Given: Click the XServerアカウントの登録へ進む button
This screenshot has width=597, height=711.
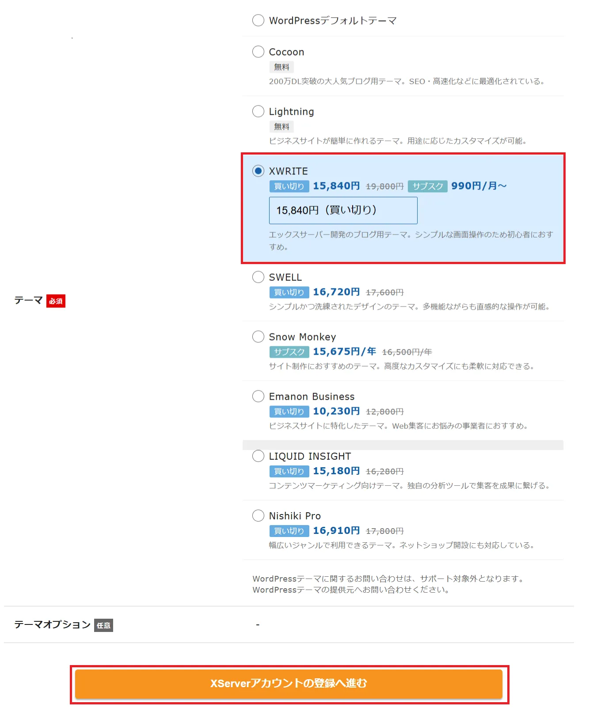Looking at the screenshot, I should click(x=289, y=684).
